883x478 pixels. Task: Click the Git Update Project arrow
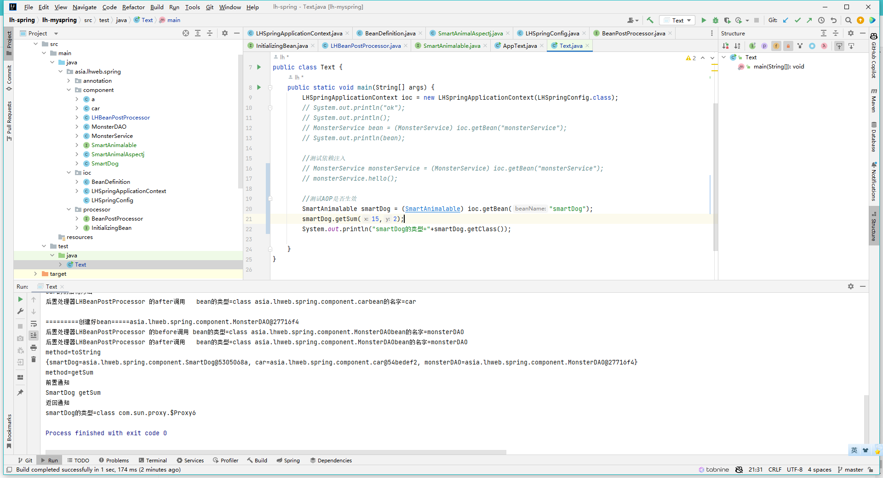786,20
